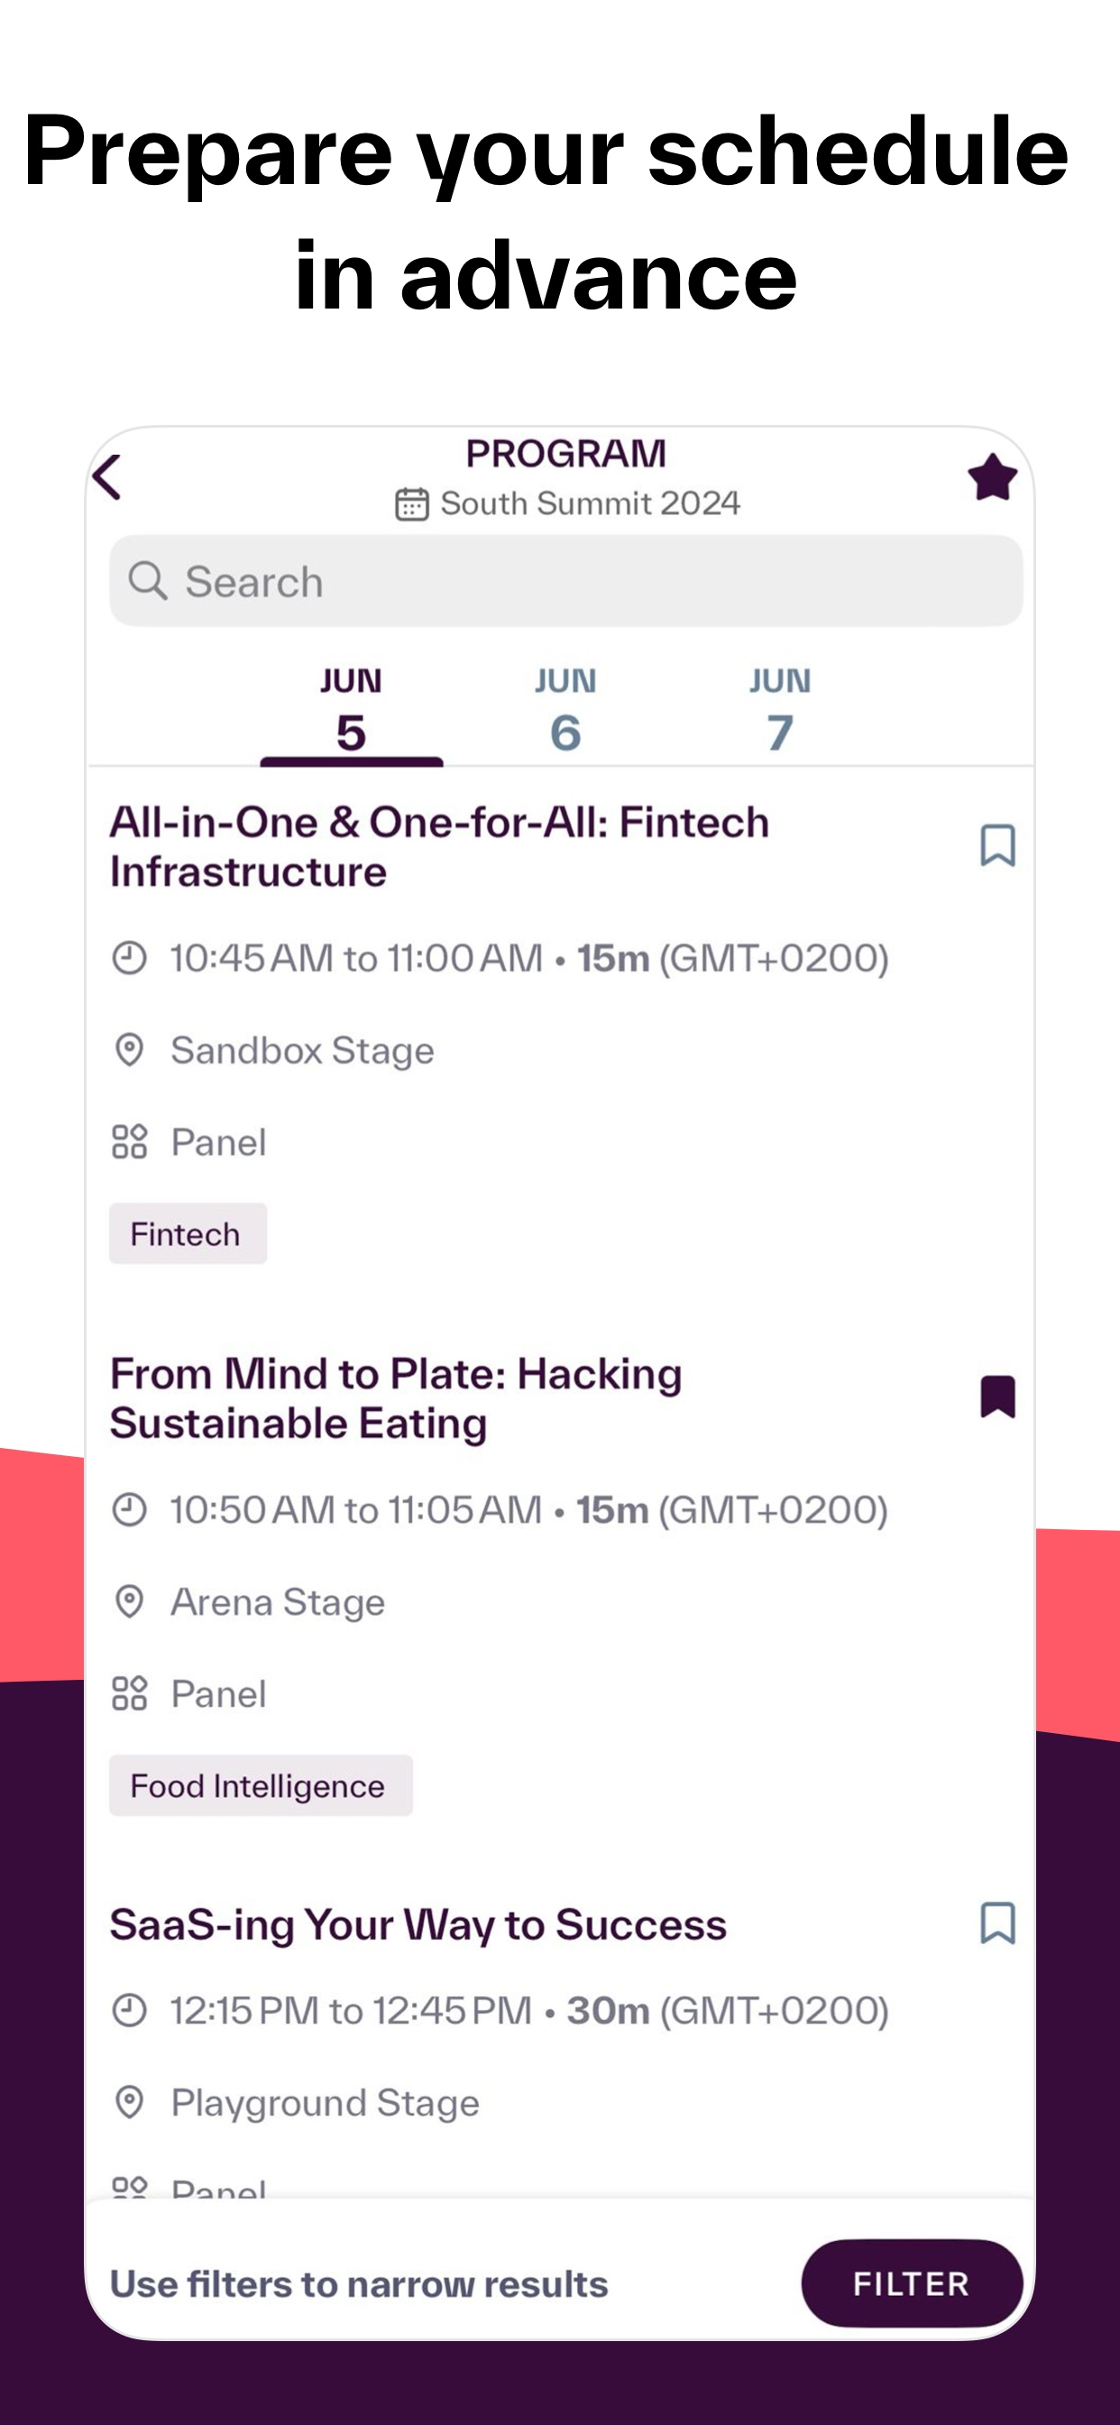The image size is (1120, 2425).
Task: Select the Jun 5 tab
Action: pyautogui.click(x=351, y=711)
